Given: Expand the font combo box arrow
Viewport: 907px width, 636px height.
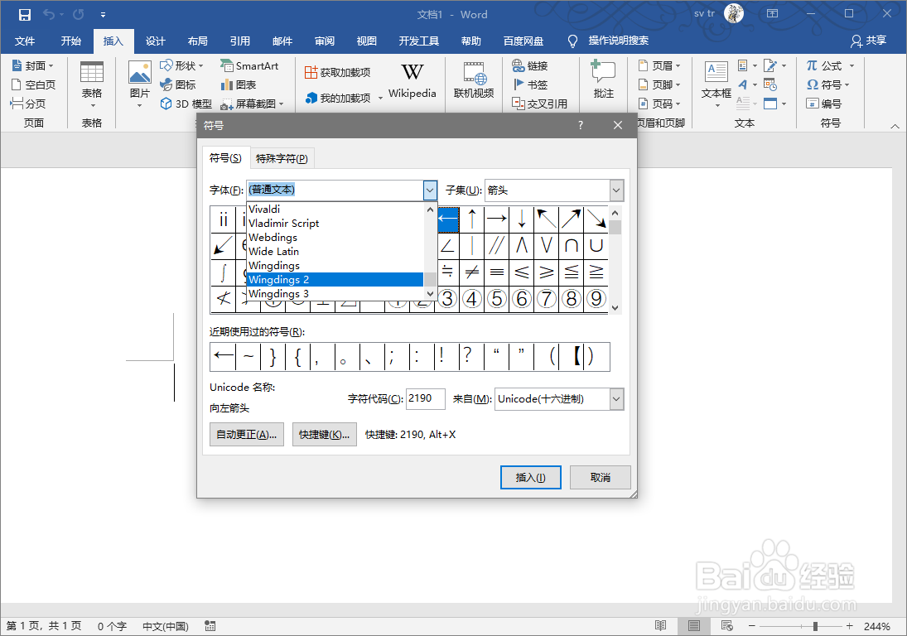Looking at the screenshot, I should [430, 190].
